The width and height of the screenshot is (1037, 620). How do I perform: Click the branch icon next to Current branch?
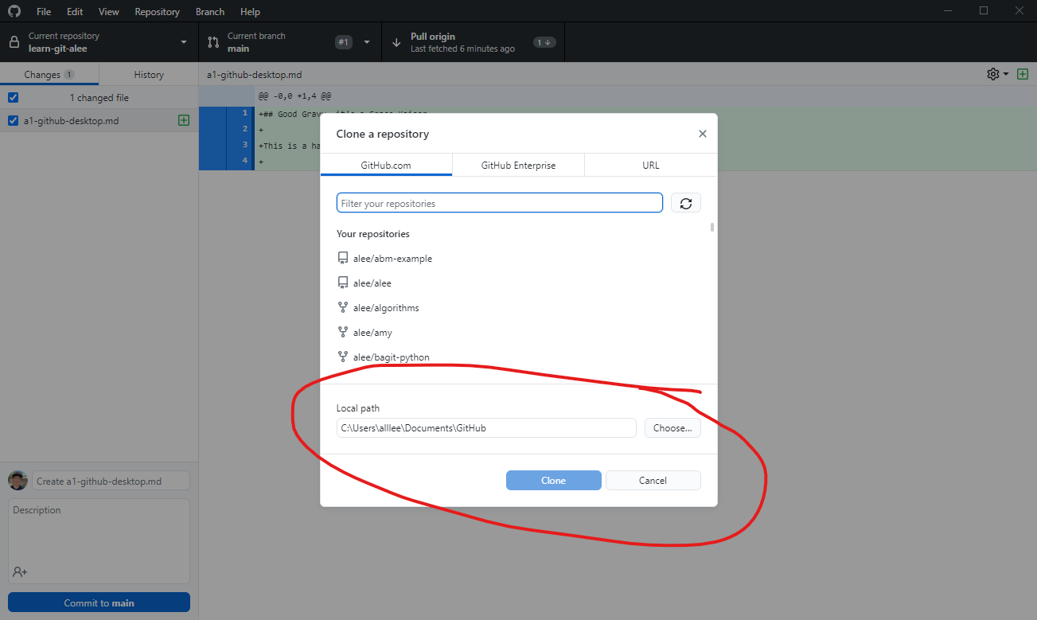click(x=213, y=42)
